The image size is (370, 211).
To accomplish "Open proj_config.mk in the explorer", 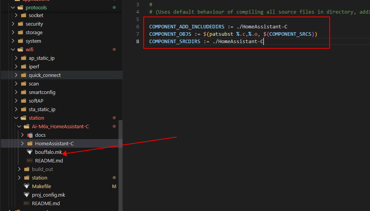I will click(48, 195).
